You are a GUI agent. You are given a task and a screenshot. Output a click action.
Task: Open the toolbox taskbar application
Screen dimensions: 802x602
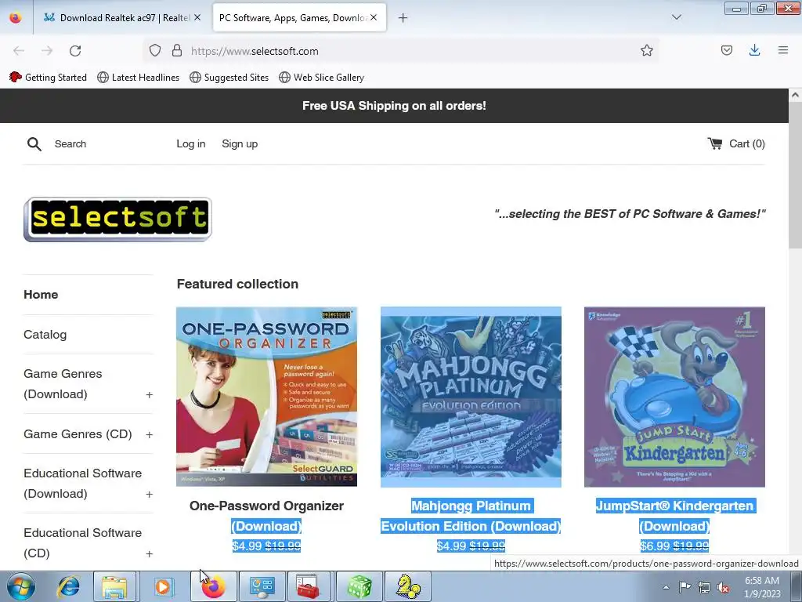click(309, 586)
